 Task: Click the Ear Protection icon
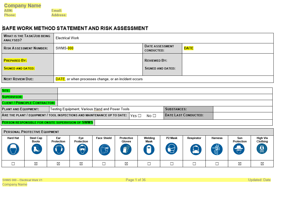coord(58,149)
